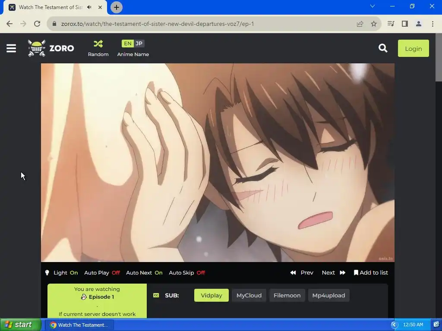
Task: Open the Windows start menu
Action: pos(21,325)
